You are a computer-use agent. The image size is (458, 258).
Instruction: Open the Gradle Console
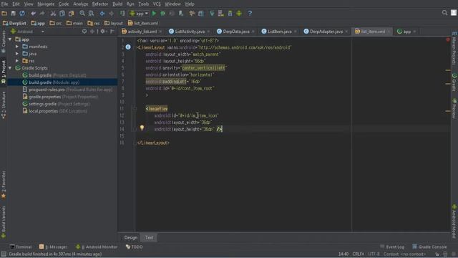[x=429, y=247]
